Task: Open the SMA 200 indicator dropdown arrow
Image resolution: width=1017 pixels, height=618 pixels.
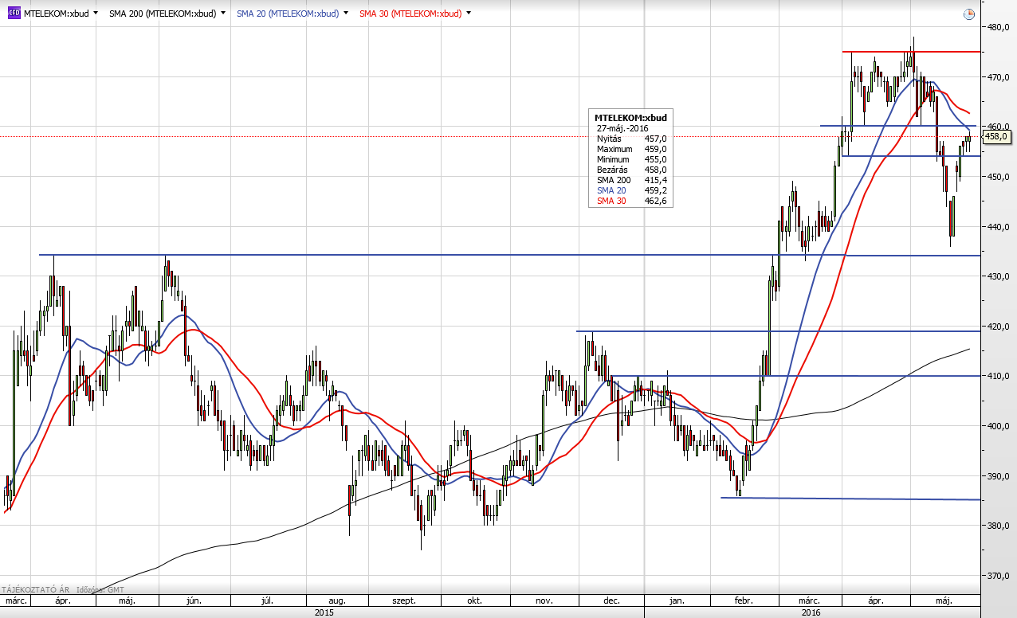Action: tap(222, 14)
